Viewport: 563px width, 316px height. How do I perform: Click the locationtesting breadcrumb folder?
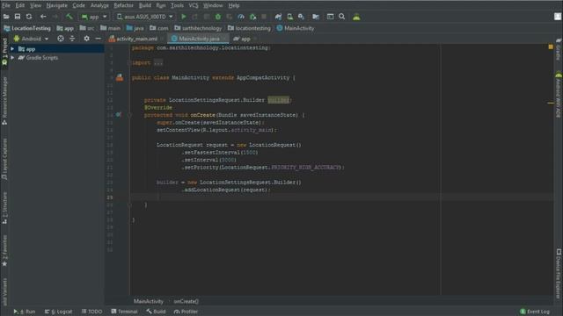pos(249,28)
